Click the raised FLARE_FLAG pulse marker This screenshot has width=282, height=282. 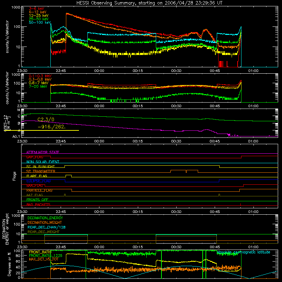[x=68, y=176]
